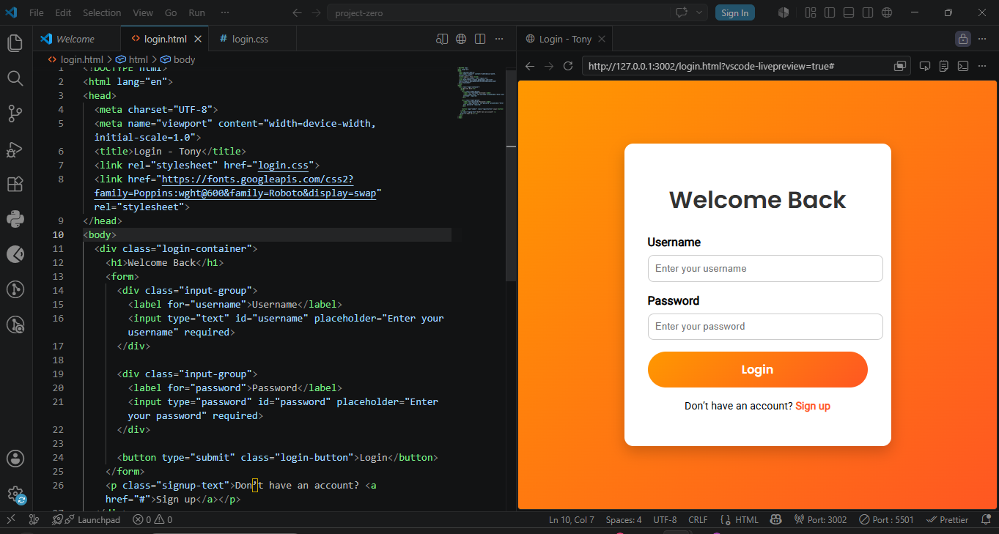Open the Manage gear in activity bar
999x534 pixels.
(15, 494)
